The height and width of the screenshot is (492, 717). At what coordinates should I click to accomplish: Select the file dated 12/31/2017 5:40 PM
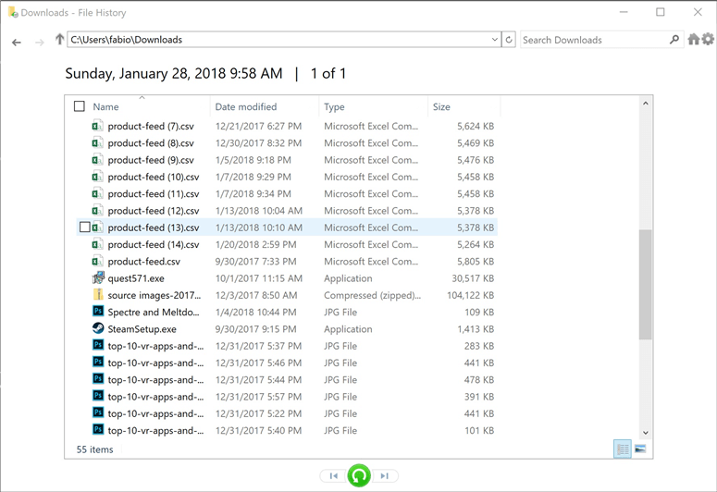(287, 431)
